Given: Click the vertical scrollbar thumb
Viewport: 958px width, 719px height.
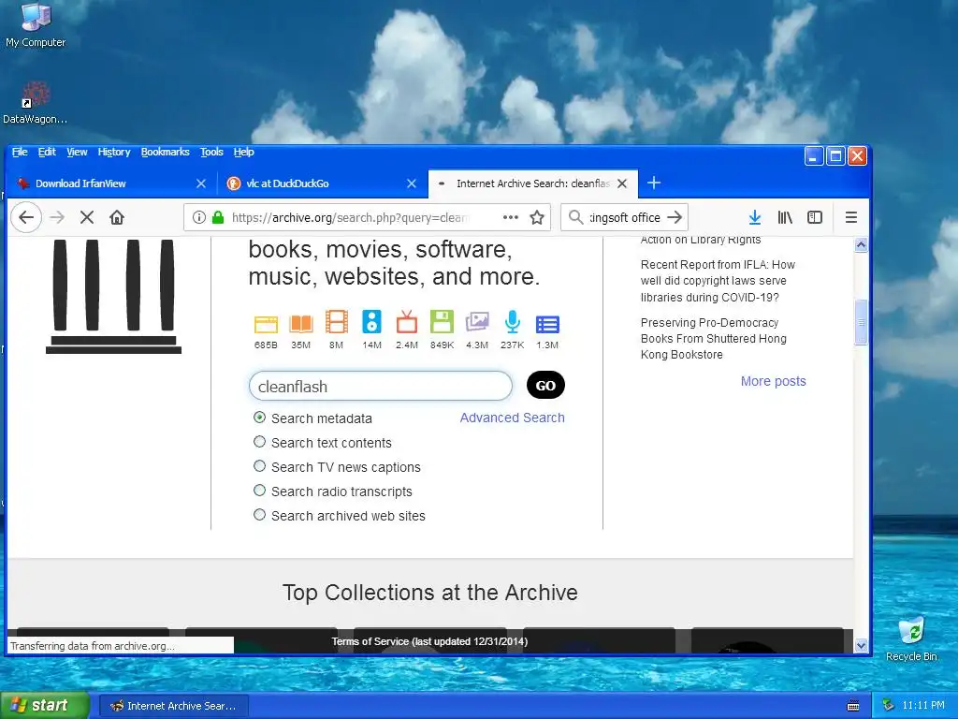Looking at the screenshot, I should coord(861,323).
